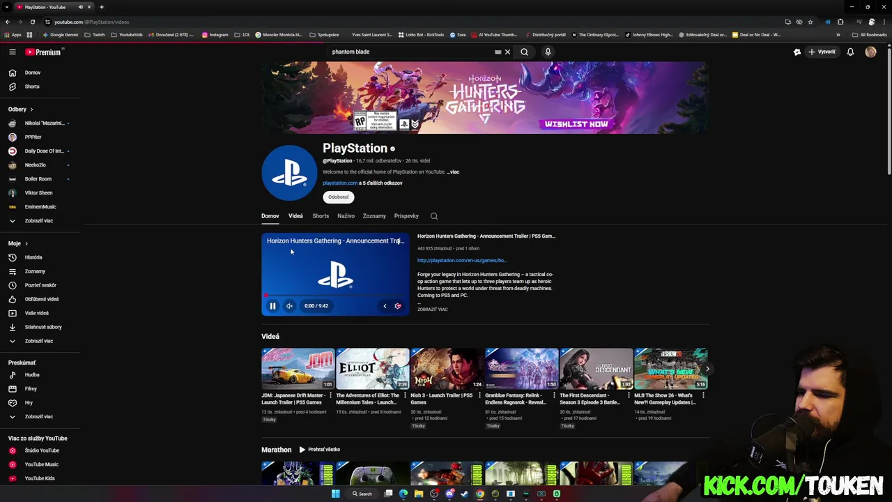
Task: Bookmark this page with the star
Action: (x=810, y=22)
